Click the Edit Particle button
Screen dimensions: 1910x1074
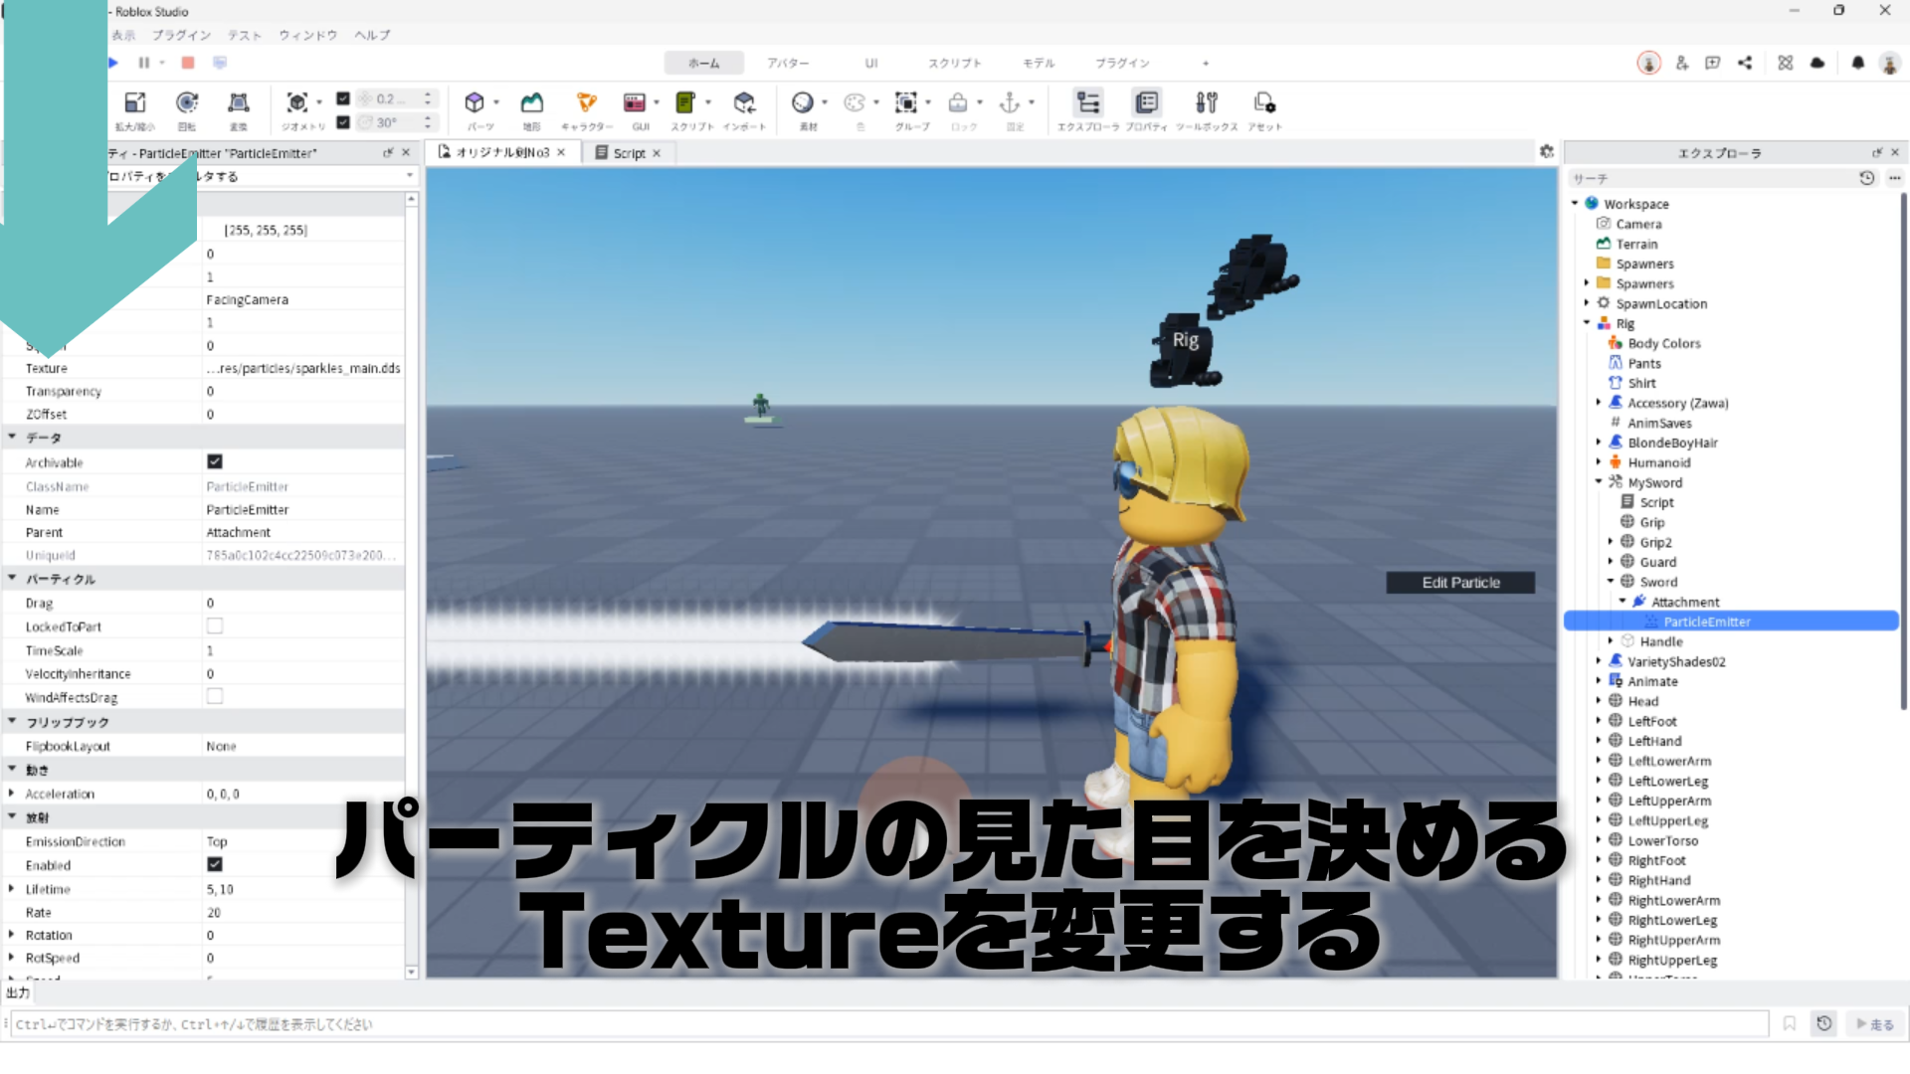click(1459, 583)
